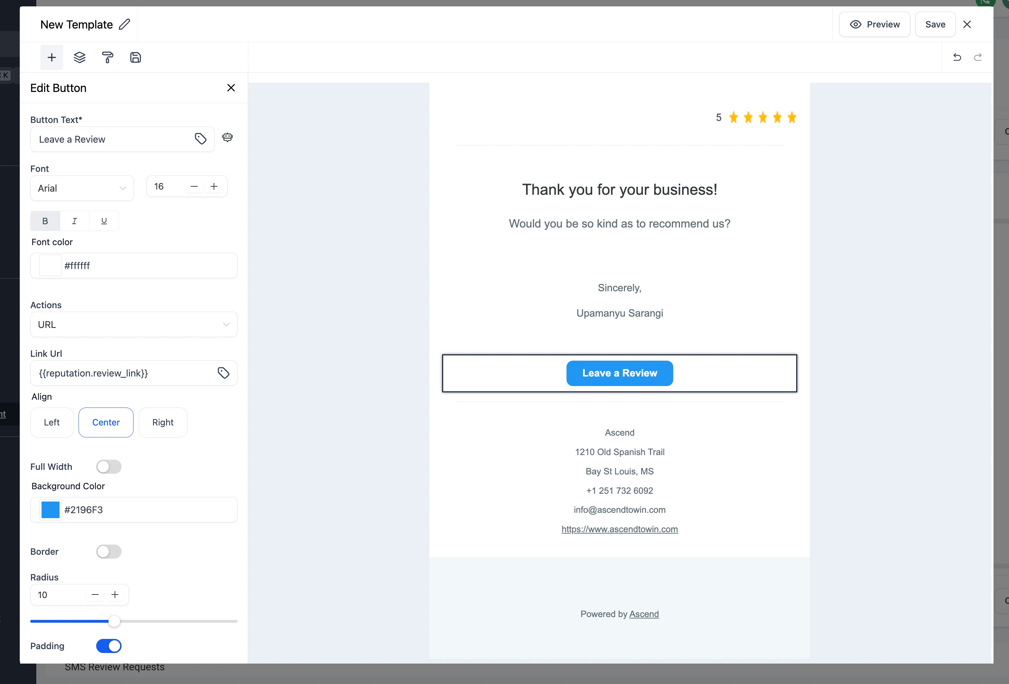Select Left alignment option
The image size is (1009, 684).
tap(52, 423)
